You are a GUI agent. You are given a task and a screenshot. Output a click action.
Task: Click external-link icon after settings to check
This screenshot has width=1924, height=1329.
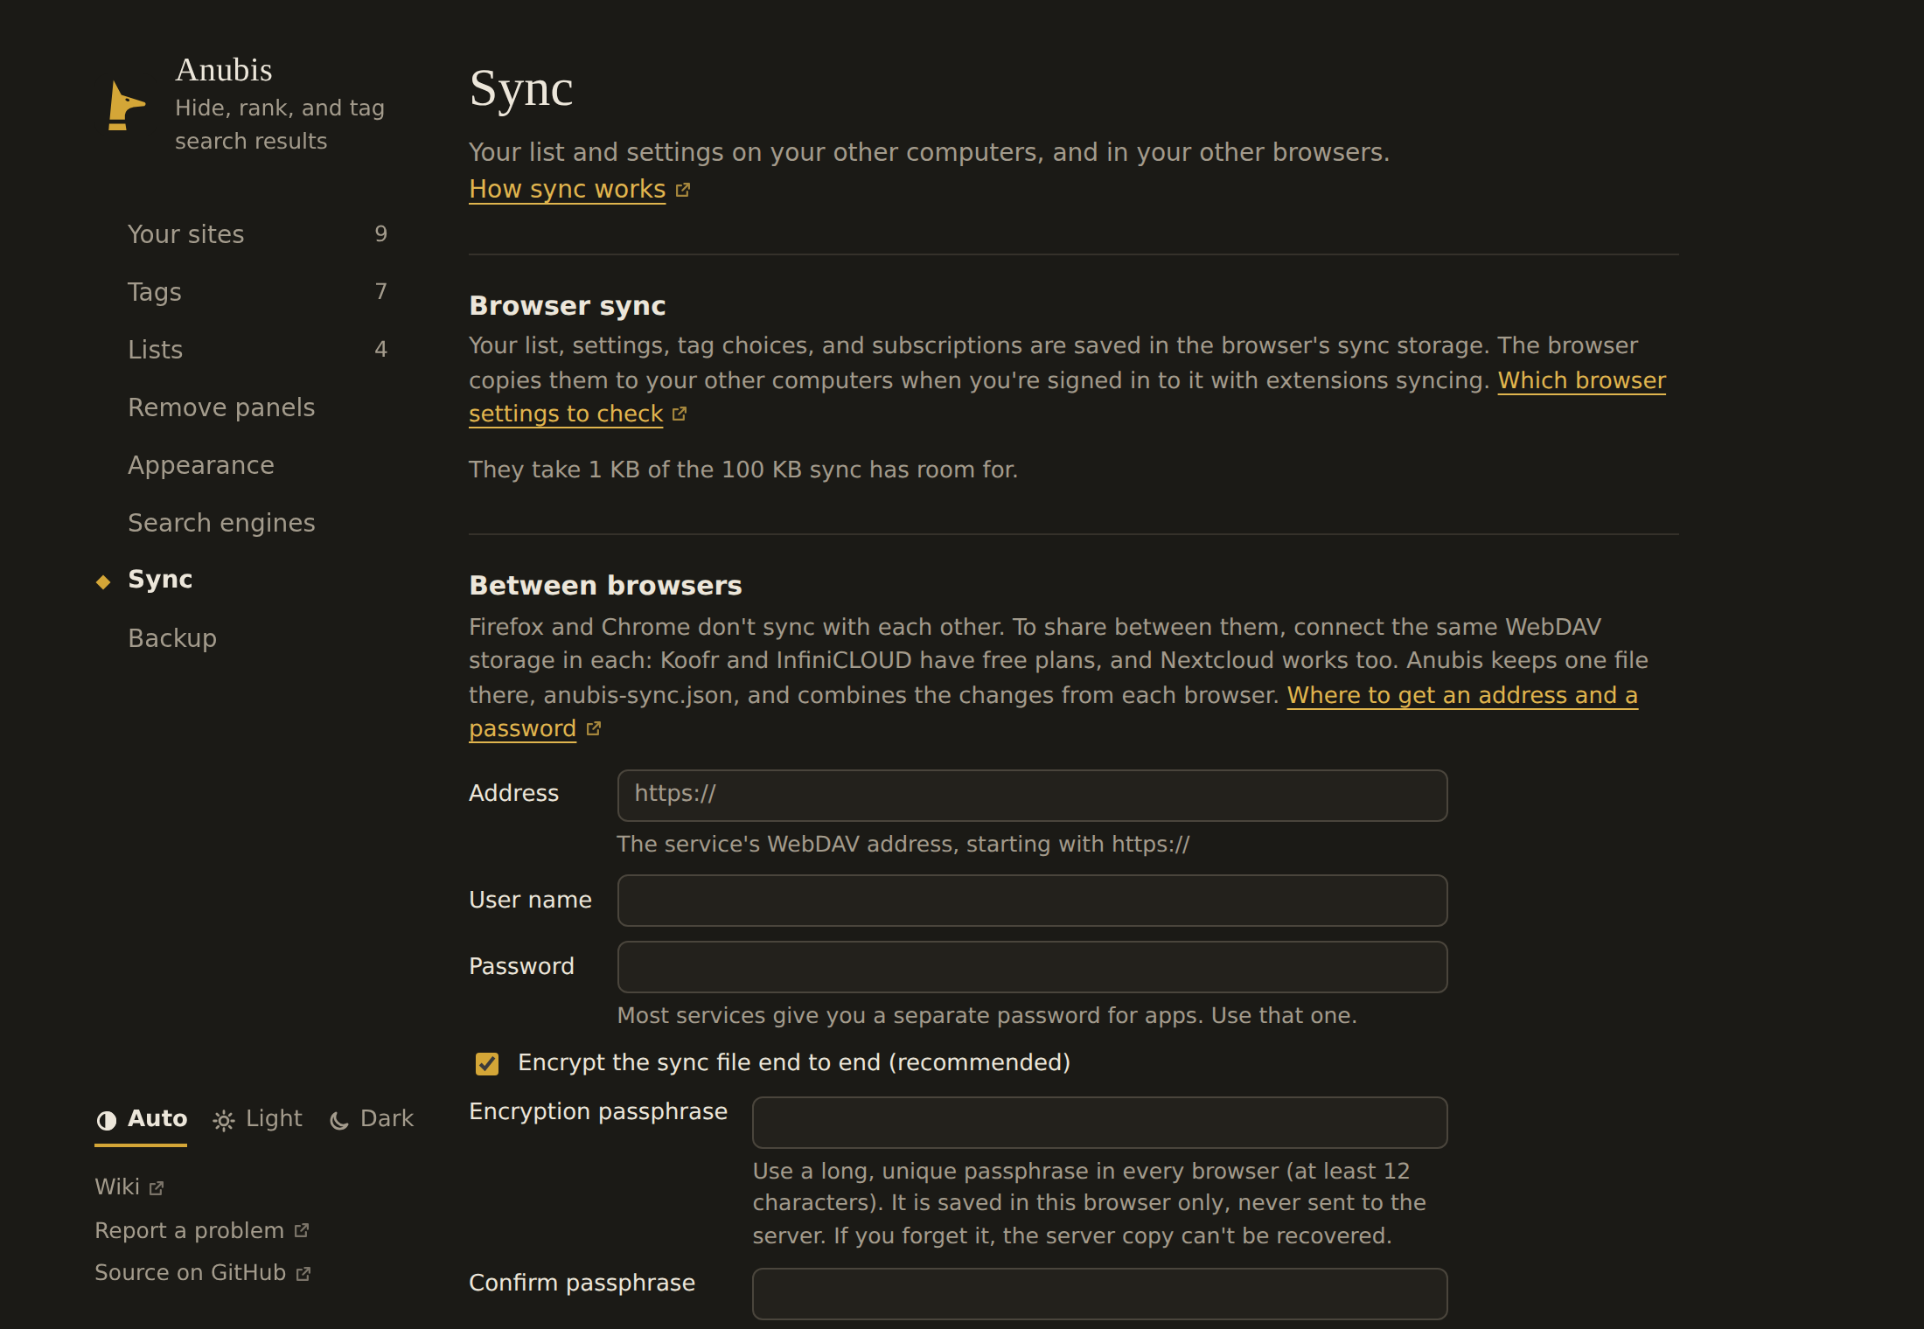(680, 414)
